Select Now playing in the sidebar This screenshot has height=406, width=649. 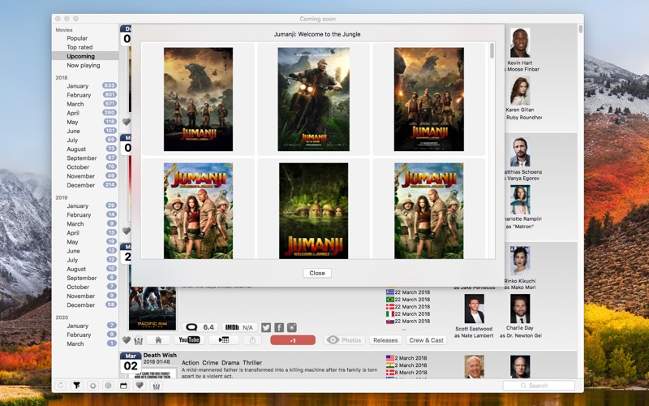pos(85,65)
